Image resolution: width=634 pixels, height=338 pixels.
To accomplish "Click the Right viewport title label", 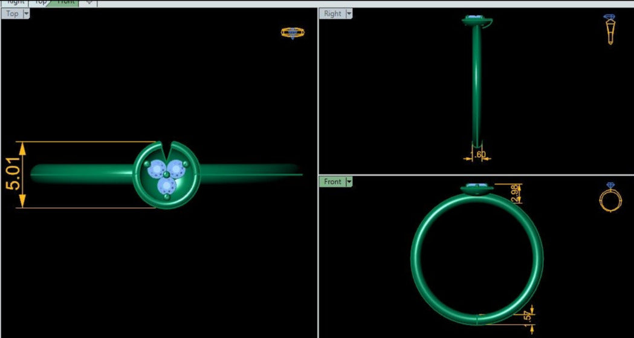I will pyautogui.click(x=332, y=13).
